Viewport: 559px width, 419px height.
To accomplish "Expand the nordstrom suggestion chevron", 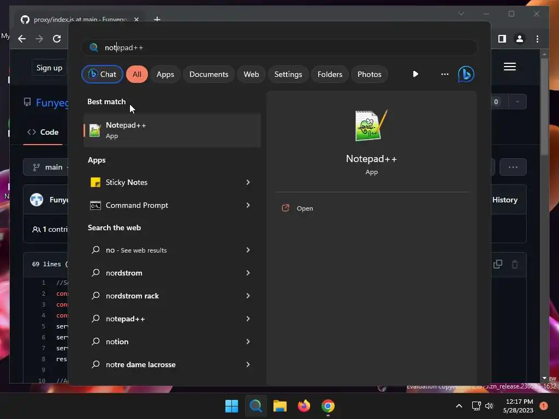I will tap(248, 273).
